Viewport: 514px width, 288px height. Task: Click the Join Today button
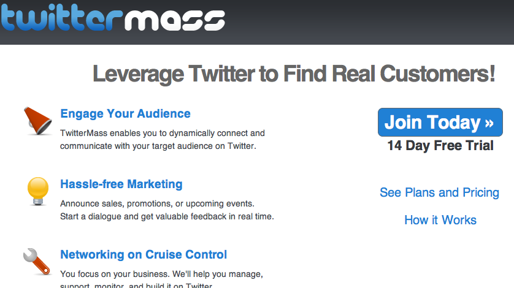[x=440, y=122]
